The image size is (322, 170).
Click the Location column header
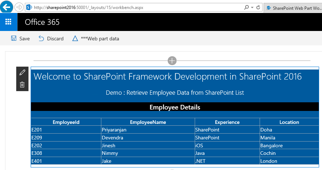[x=289, y=122]
